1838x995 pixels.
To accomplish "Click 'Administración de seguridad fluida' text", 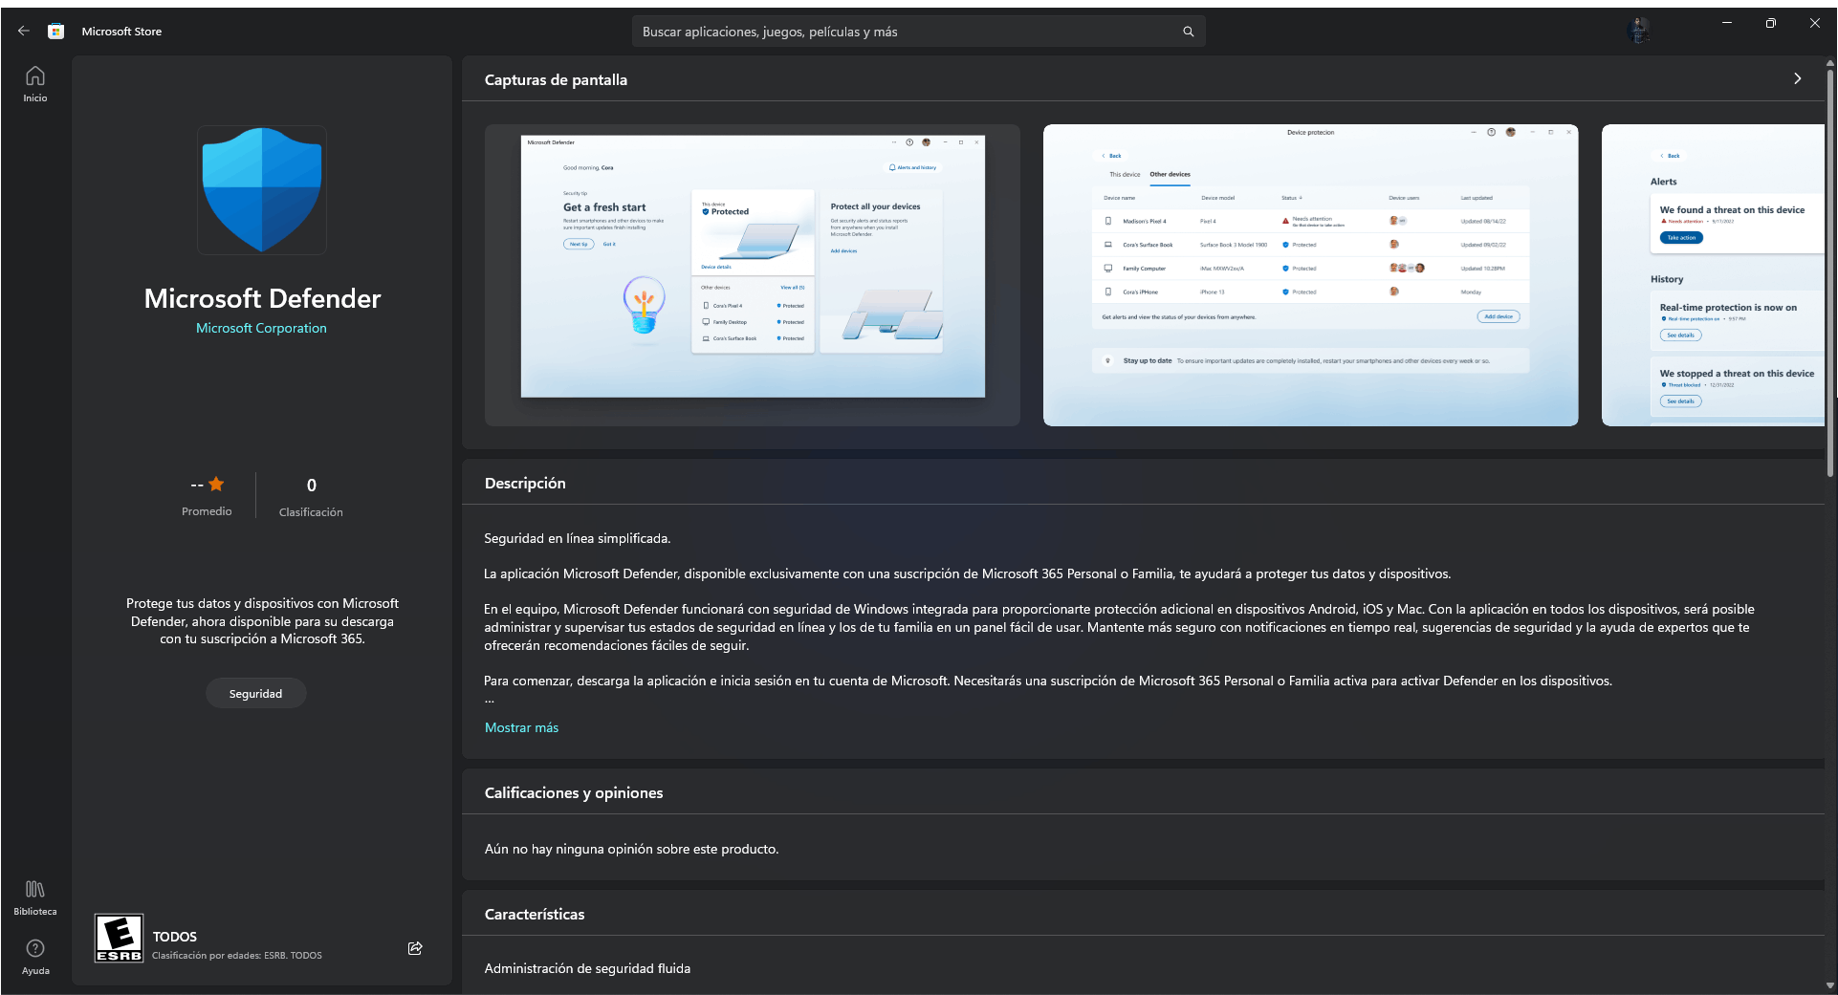I will [587, 968].
